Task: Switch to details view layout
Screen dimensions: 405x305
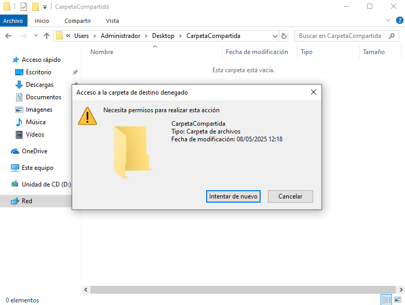Action: (386, 300)
